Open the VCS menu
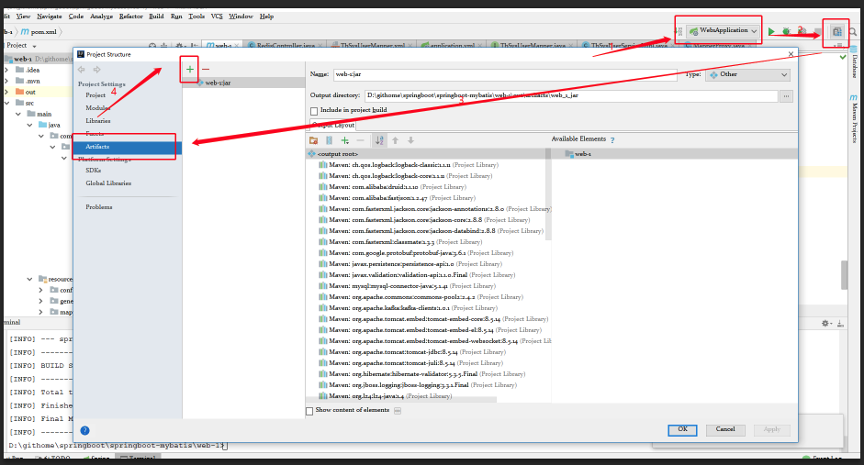Image resolution: width=864 pixels, height=465 pixels. [217, 17]
